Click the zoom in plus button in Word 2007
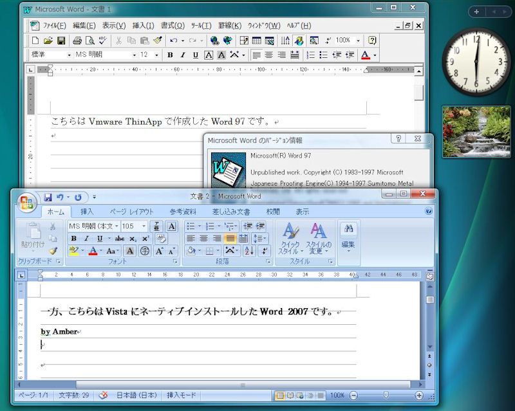515x411 pixels. 419,396
